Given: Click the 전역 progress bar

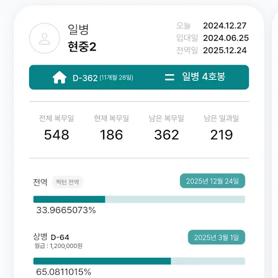Looking at the screenshot, I should (x=139, y=199).
